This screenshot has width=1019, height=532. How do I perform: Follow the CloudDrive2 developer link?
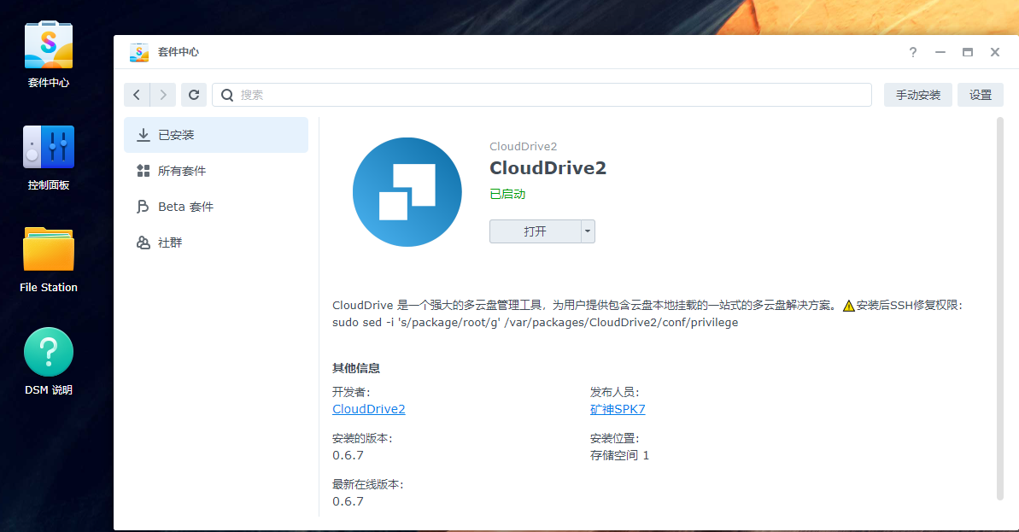point(368,408)
